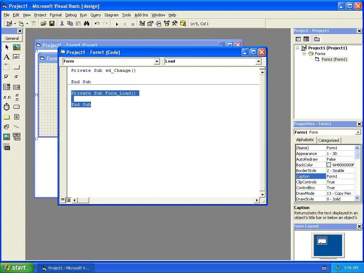The width and height of the screenshot is (364, 273).
Task: Collapse the Forms folder node
Action: point(304,54)
